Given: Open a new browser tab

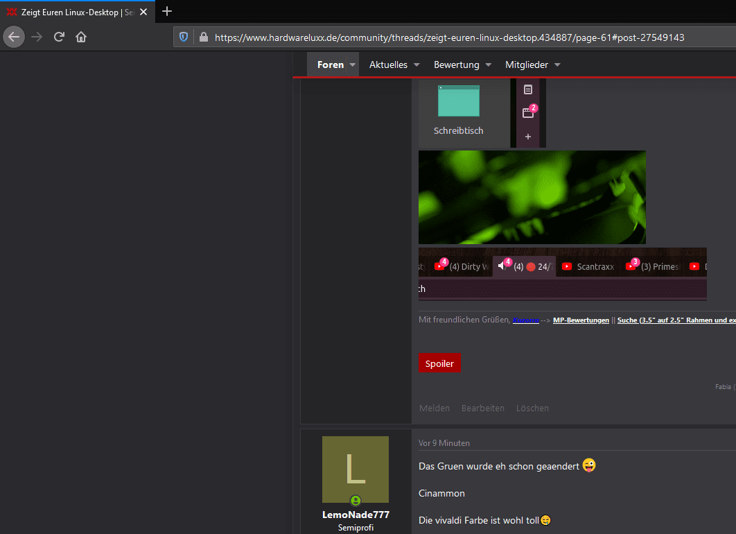Looking at the screenshot, I should pos(166,11).
